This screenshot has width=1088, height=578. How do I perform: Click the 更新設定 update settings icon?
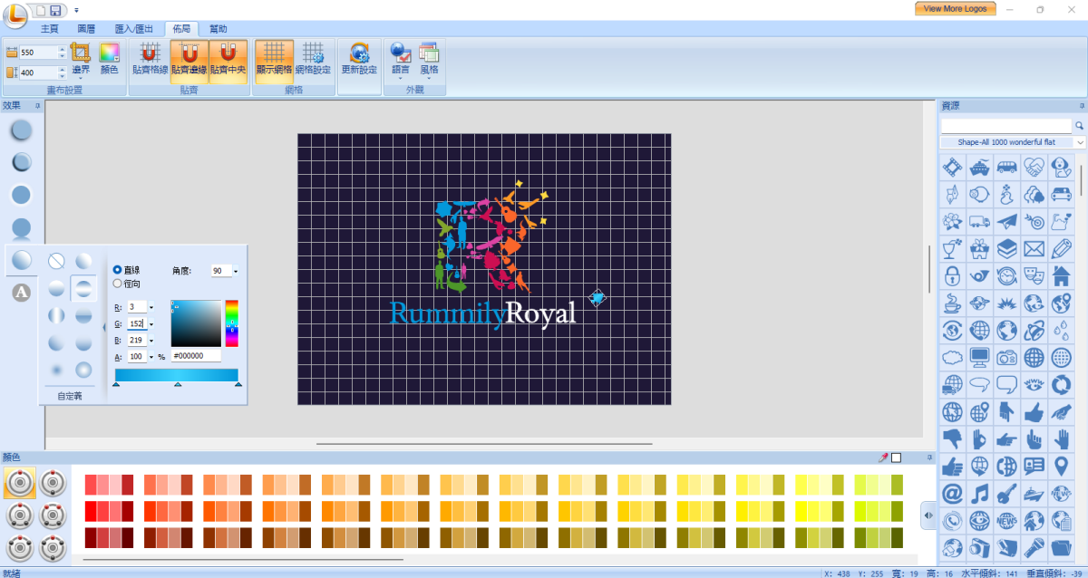pyautogui.click(x=359, y=59)
